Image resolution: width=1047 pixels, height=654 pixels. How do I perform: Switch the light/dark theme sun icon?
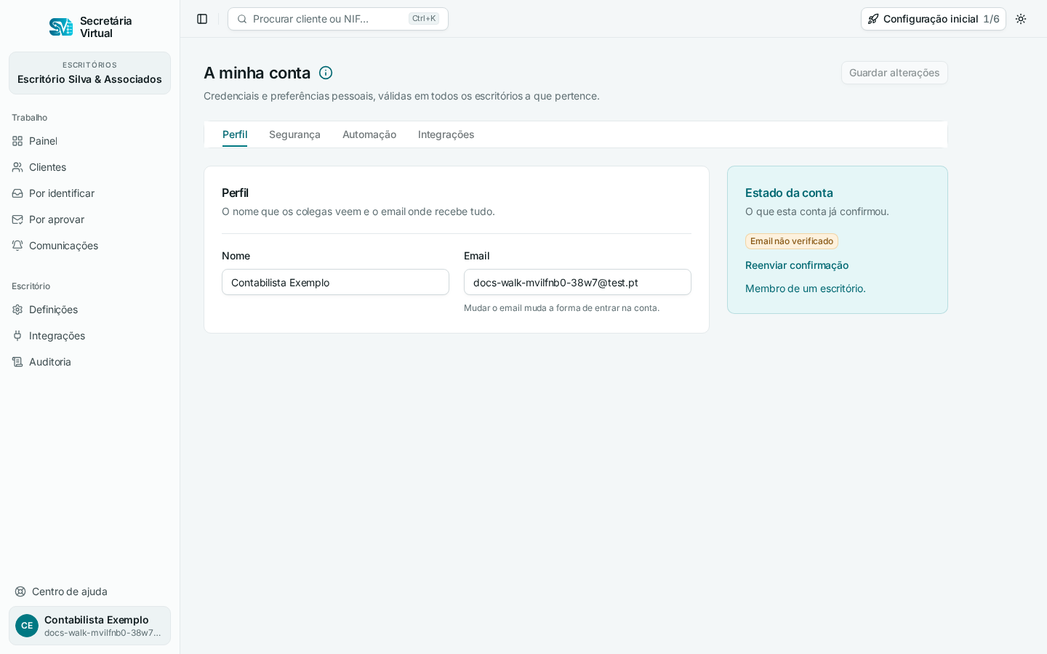click(1021, 19)
